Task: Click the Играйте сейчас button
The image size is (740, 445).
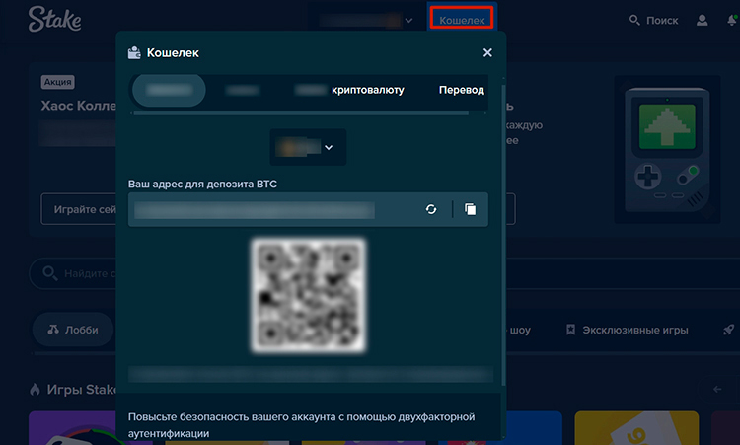Action: (x=78, y=209)
